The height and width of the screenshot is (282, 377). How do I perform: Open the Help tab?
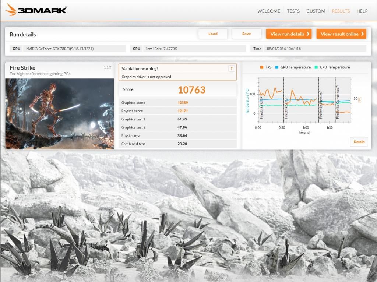pos(362,11)
